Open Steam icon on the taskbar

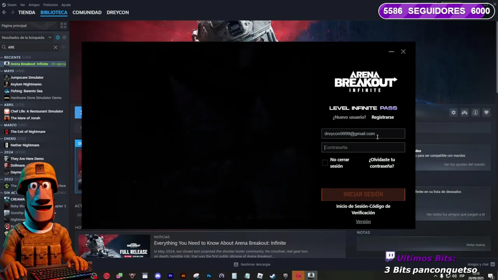(273, 276)
